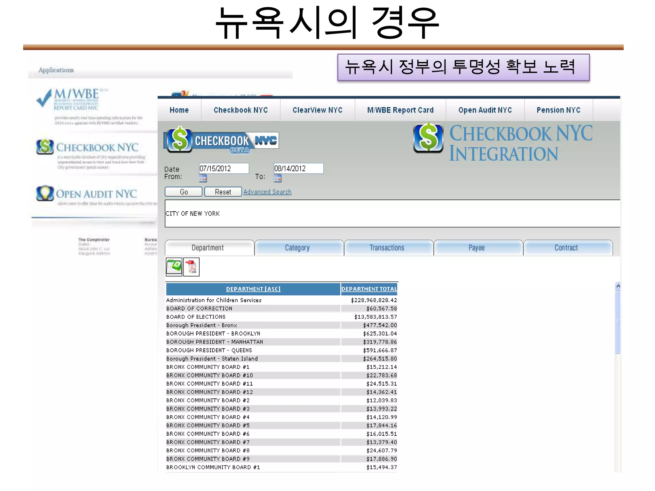Open the Pension NYC menu item
Image resolution: width=655 pixels, height=491 pixels.
coord(558,110)
